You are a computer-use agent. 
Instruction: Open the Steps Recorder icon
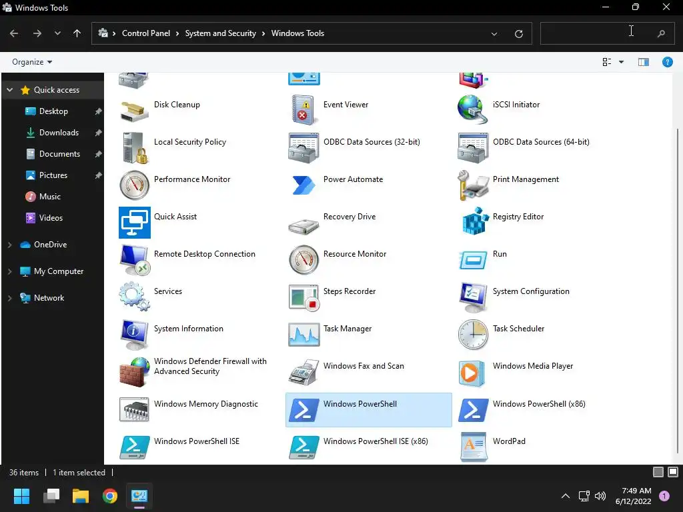(303, 297)
